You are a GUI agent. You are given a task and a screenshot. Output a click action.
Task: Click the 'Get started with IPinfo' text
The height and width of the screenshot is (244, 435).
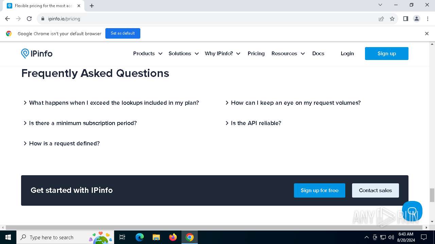pyautogui.click(x=72, y=190)
